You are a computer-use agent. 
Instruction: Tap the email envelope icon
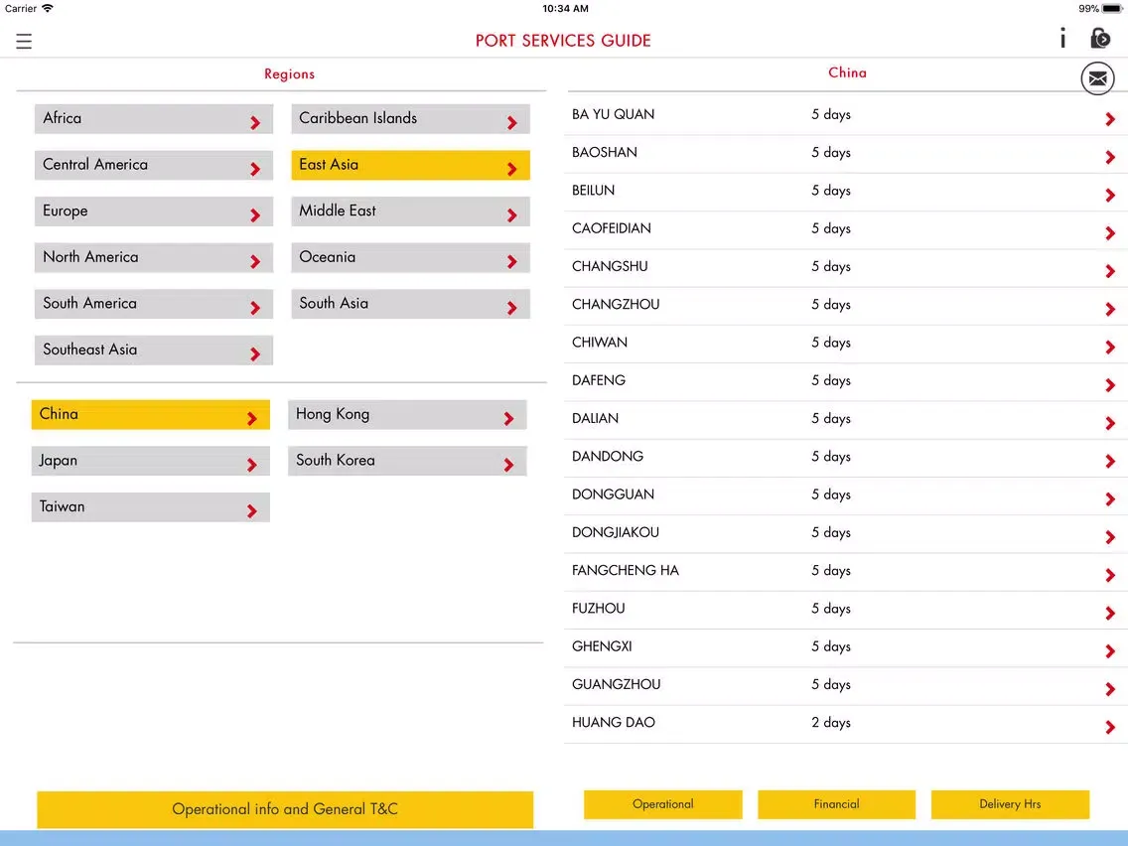pyautogui.click(x=1097, y=78)
